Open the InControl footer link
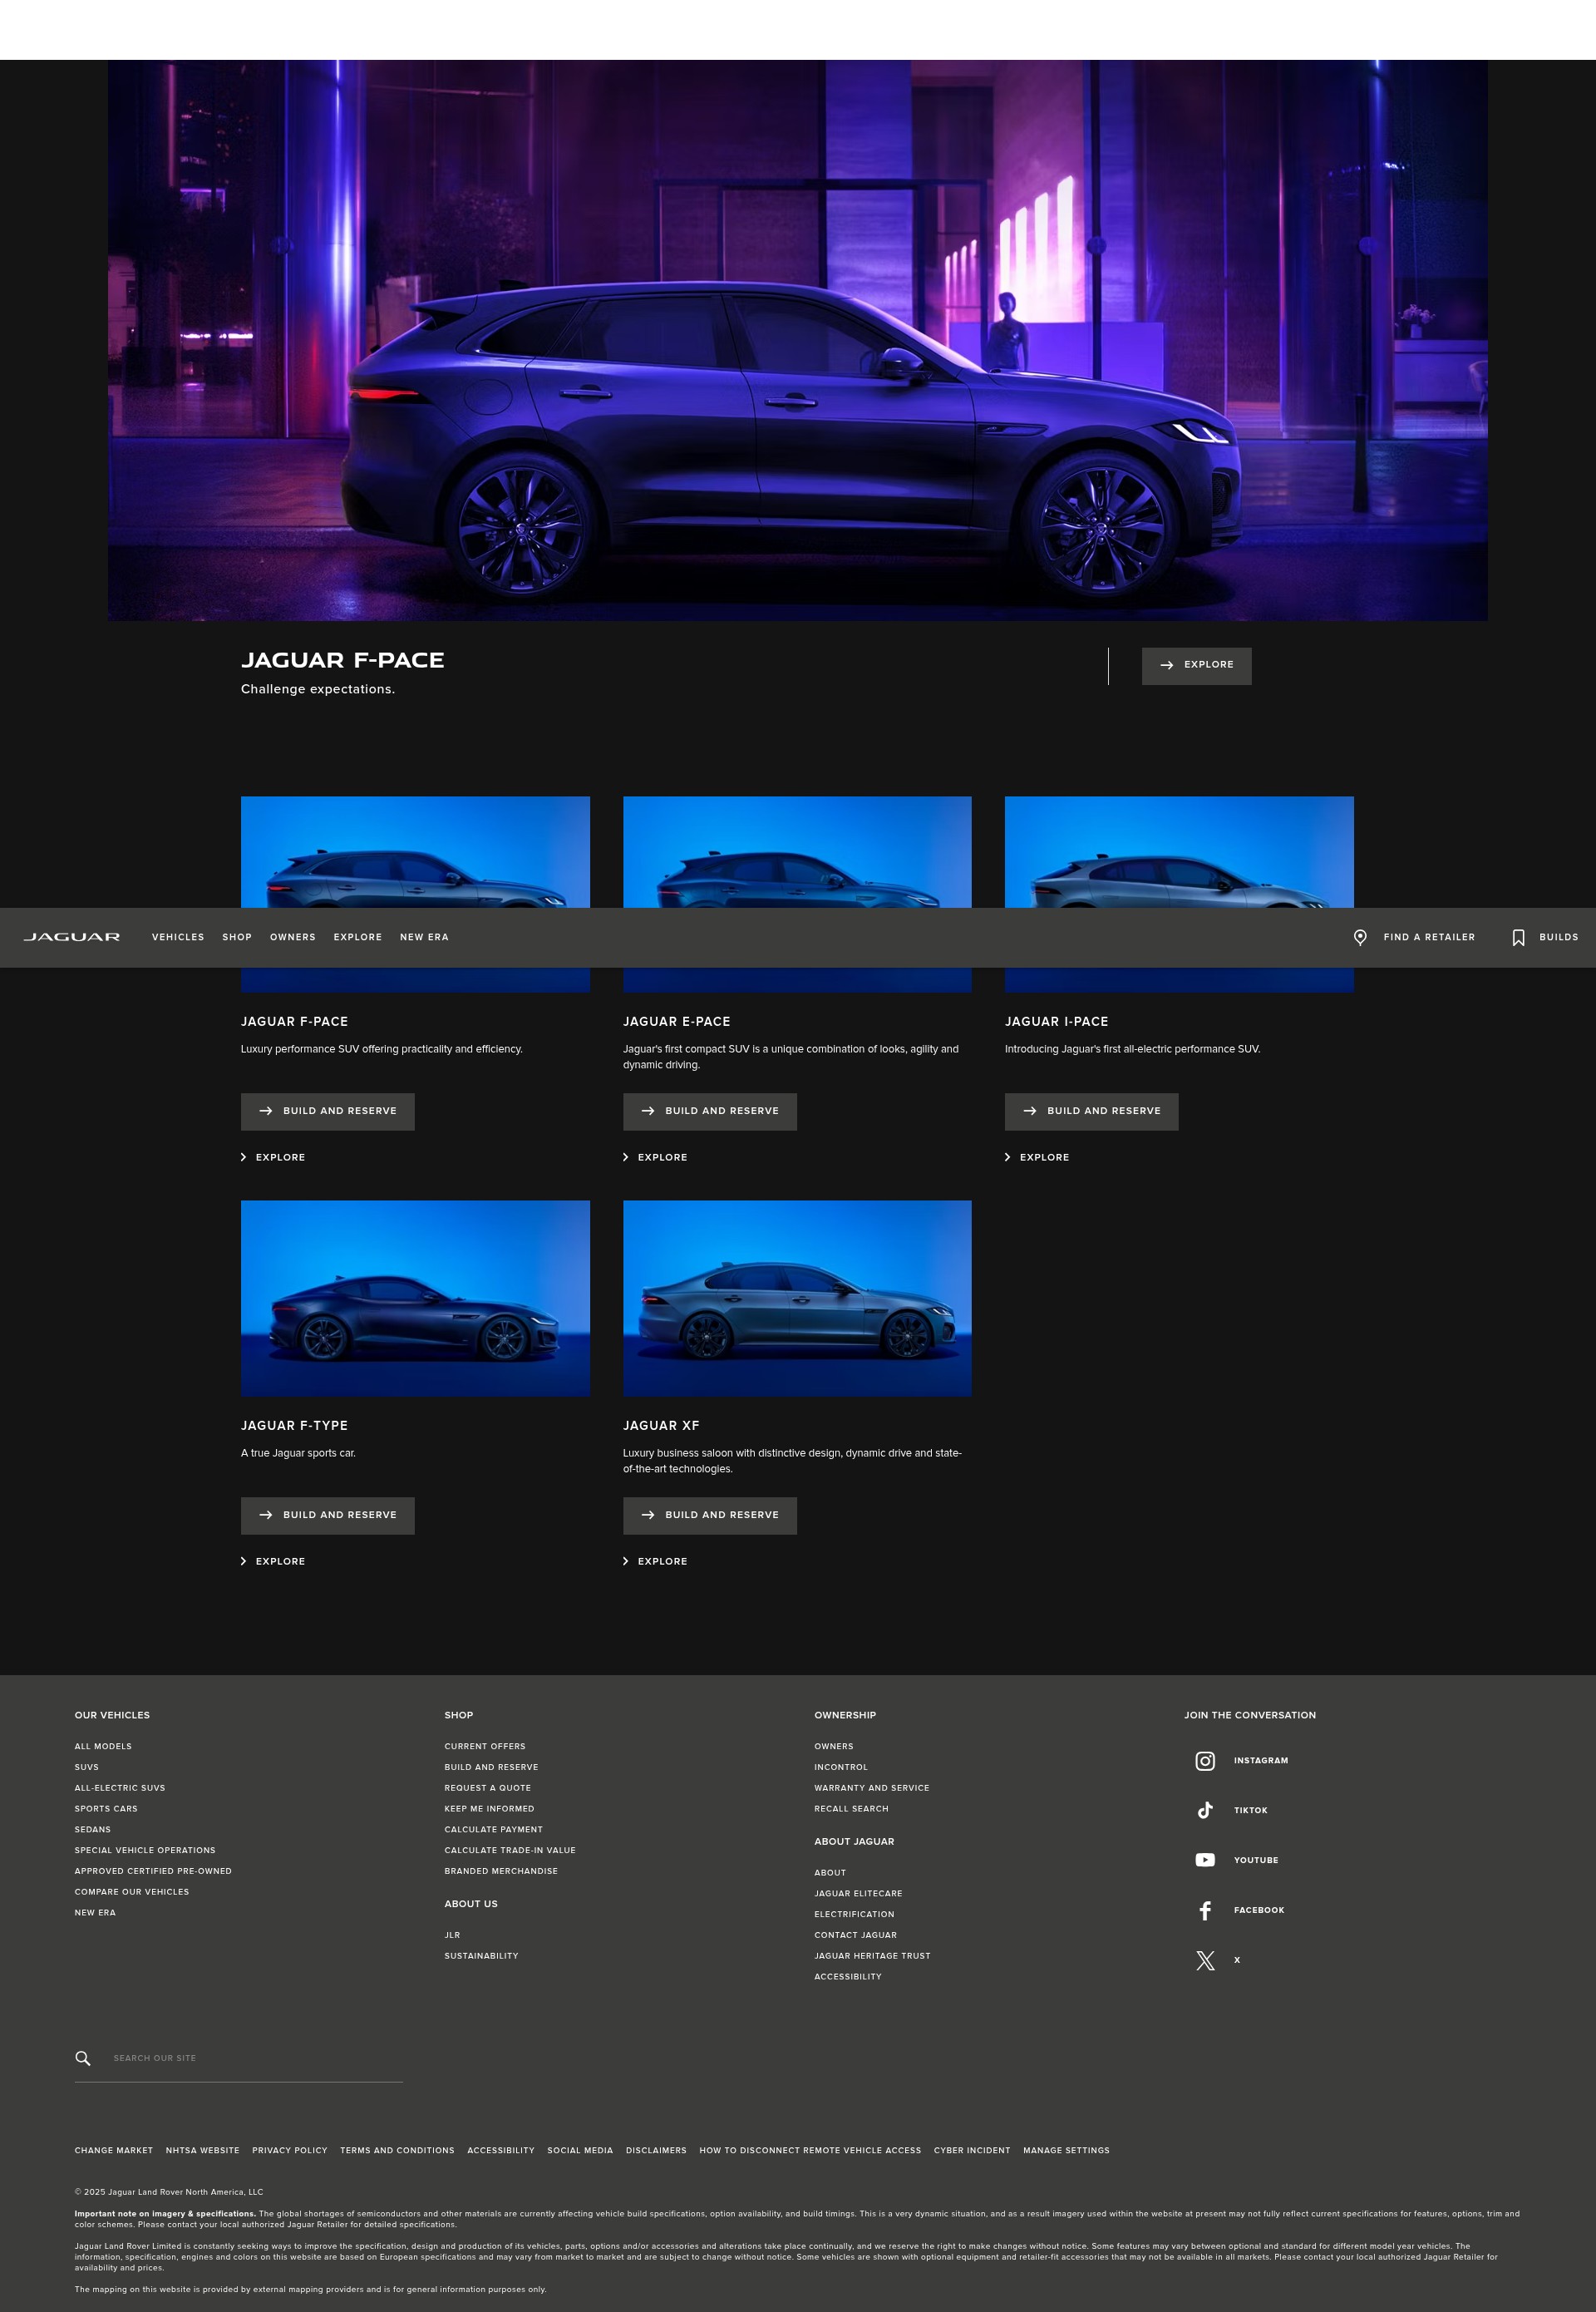This screenshot has height=2312, width=1596. pyautogui.click(x=841, y=1767)
